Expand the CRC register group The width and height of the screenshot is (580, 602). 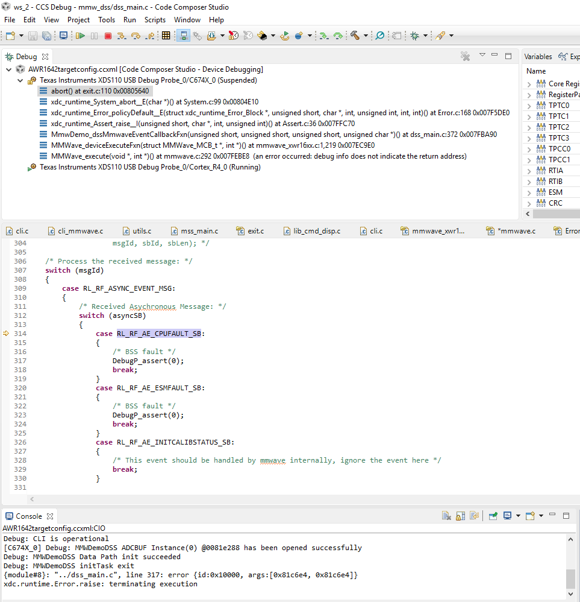(x=529, y=203)
